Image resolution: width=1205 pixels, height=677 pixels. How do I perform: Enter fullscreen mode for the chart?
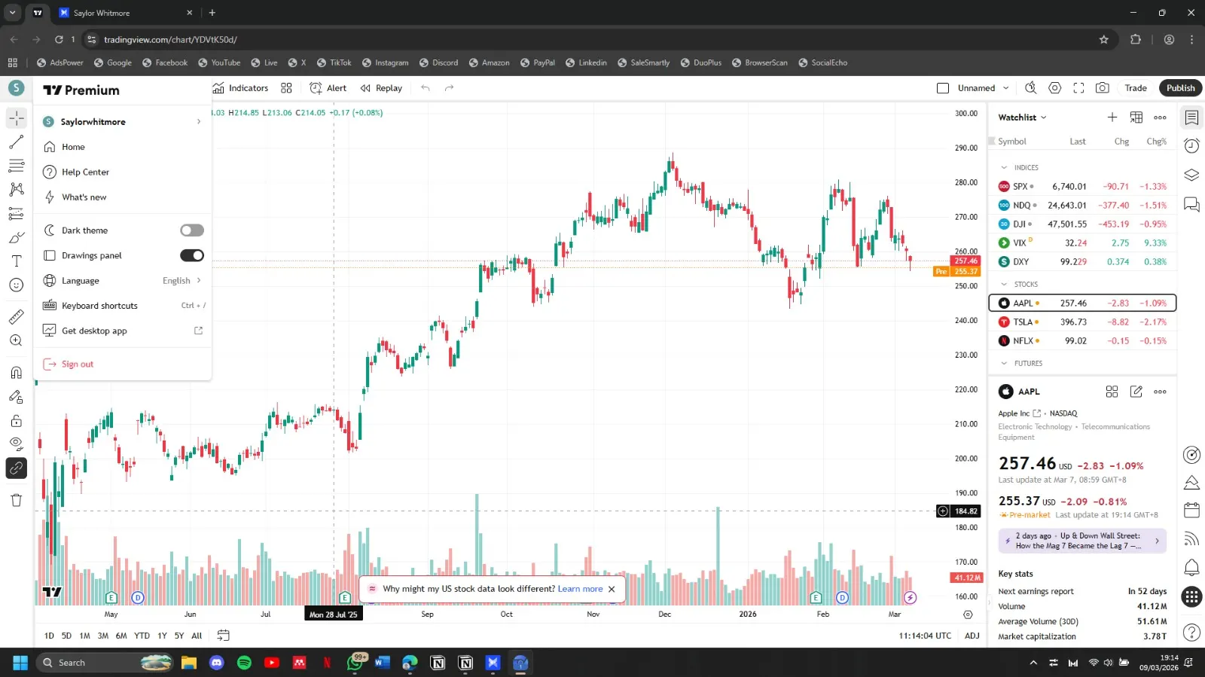(x=1078, y=88)
